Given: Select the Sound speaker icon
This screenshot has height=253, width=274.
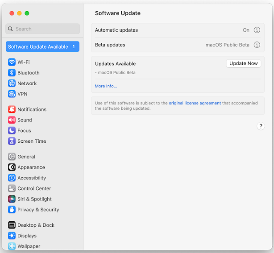Looking at the screenshot, I should (12, 120).
